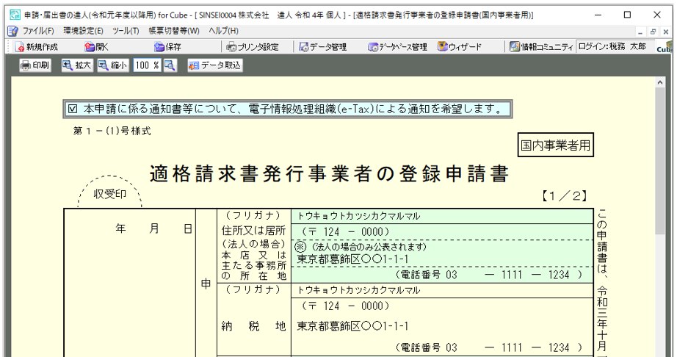This screenshot has width=677, height=357.
Task: Click the 納税地 address 東京都葛飾区〇〇1-1-1
Action: tap(442, 326)
